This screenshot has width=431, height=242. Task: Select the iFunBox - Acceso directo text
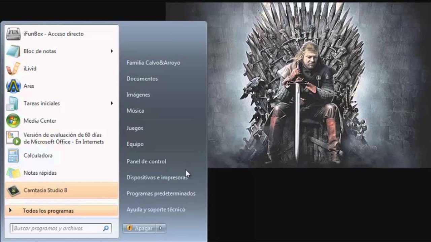pos(54,34)
